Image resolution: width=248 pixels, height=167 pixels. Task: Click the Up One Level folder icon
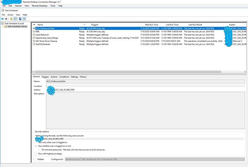(11, 19)
